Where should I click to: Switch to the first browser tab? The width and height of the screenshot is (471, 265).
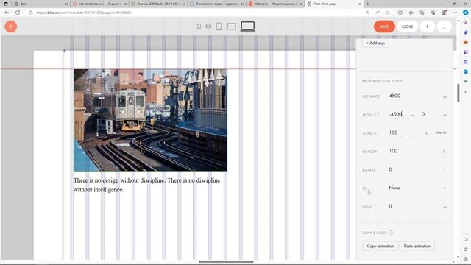click(x=41, y=4)
